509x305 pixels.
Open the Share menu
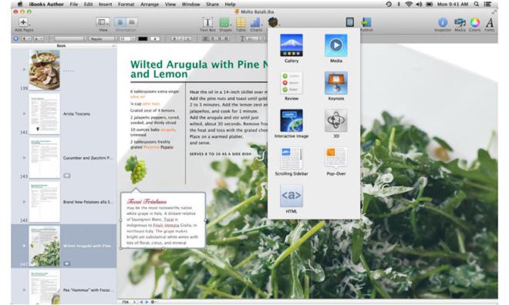pos(212,4)
